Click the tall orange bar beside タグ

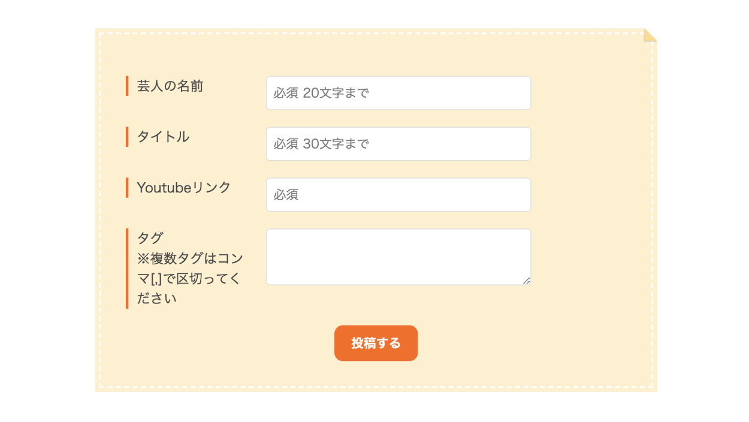[127, 269]
